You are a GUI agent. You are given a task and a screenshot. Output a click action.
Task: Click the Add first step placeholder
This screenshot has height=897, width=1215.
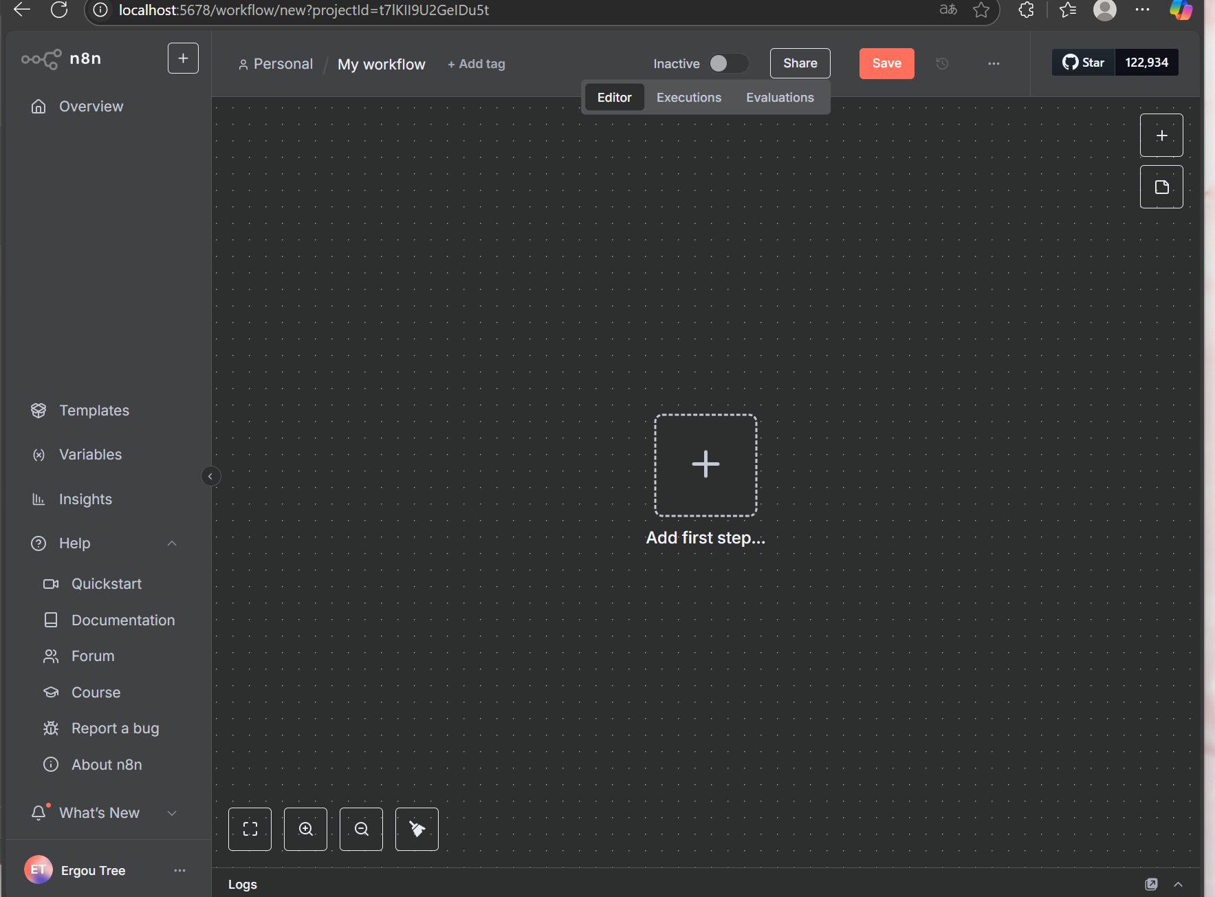click(x=705, y=465)
